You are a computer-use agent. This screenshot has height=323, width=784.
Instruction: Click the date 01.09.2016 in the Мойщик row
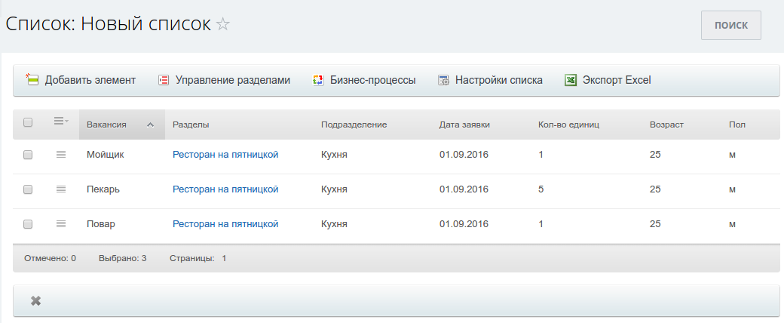[464, 155]
